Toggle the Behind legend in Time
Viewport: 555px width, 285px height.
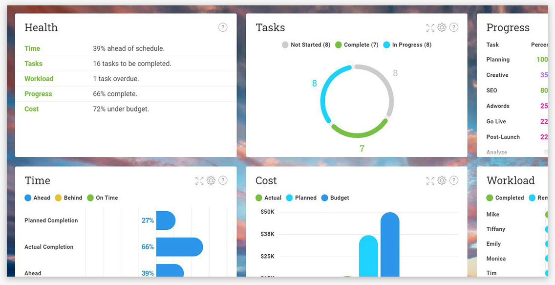68,197
